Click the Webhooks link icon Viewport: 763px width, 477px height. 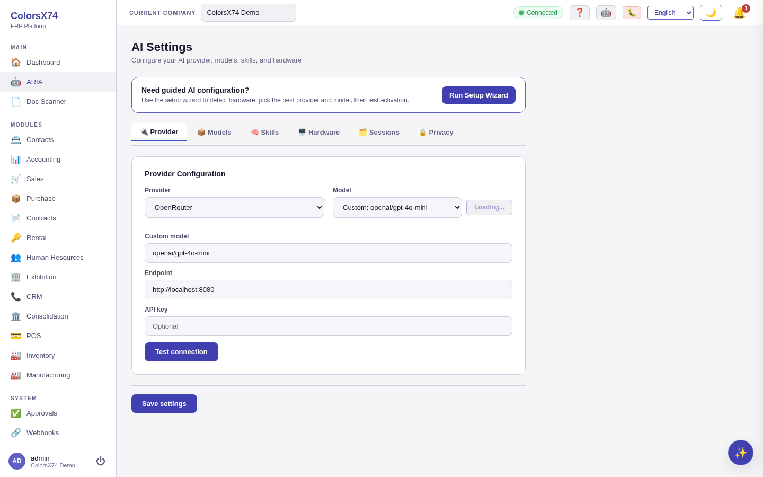pyautogui.click(x=16, y=432)
